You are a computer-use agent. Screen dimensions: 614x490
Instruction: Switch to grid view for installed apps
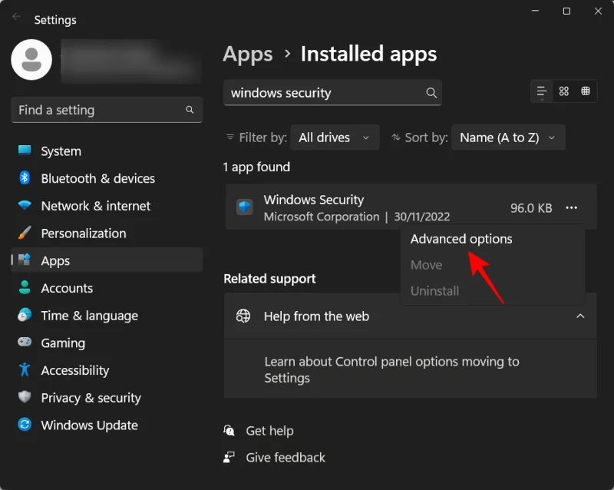[x=586, y=91]
